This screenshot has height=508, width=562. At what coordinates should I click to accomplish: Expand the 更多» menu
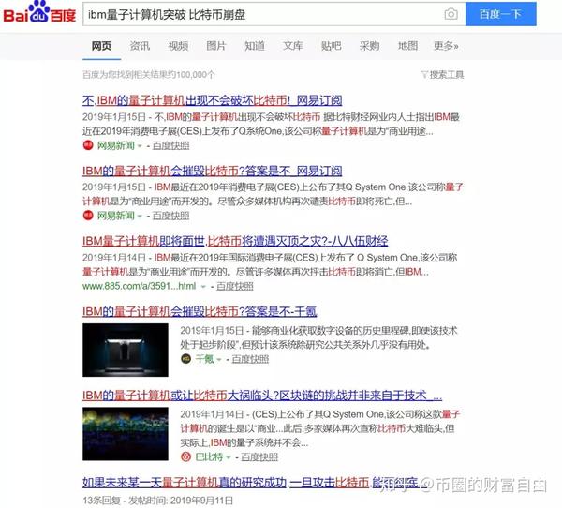(x=446, y=46)
